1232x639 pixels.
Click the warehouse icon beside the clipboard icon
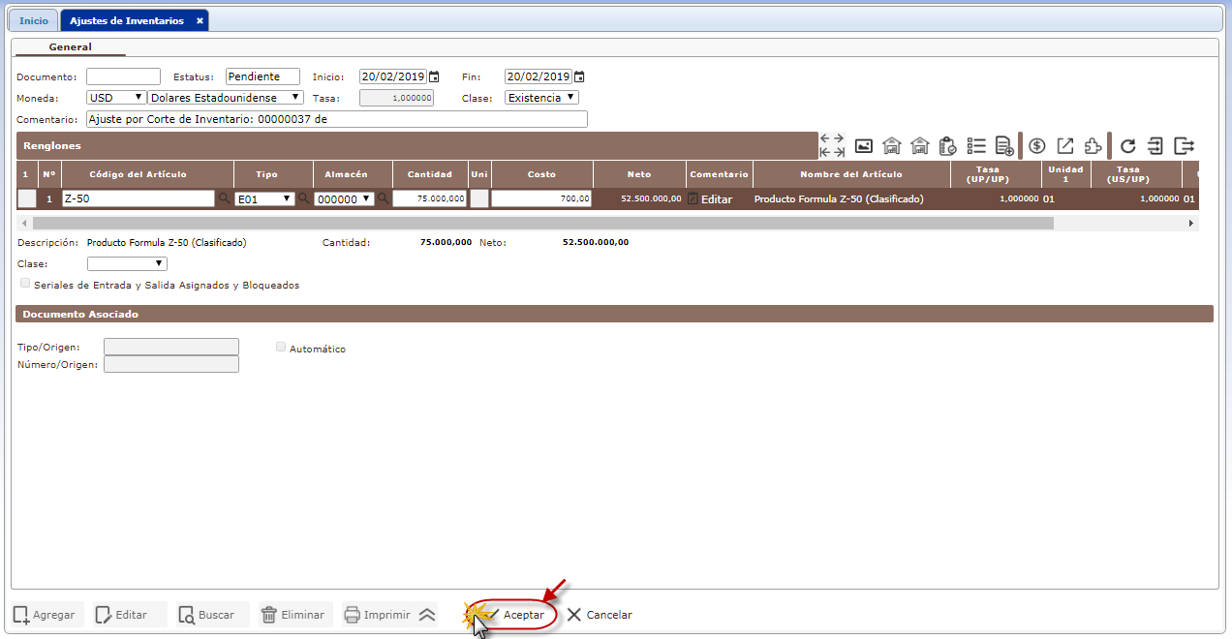[920, 146]
